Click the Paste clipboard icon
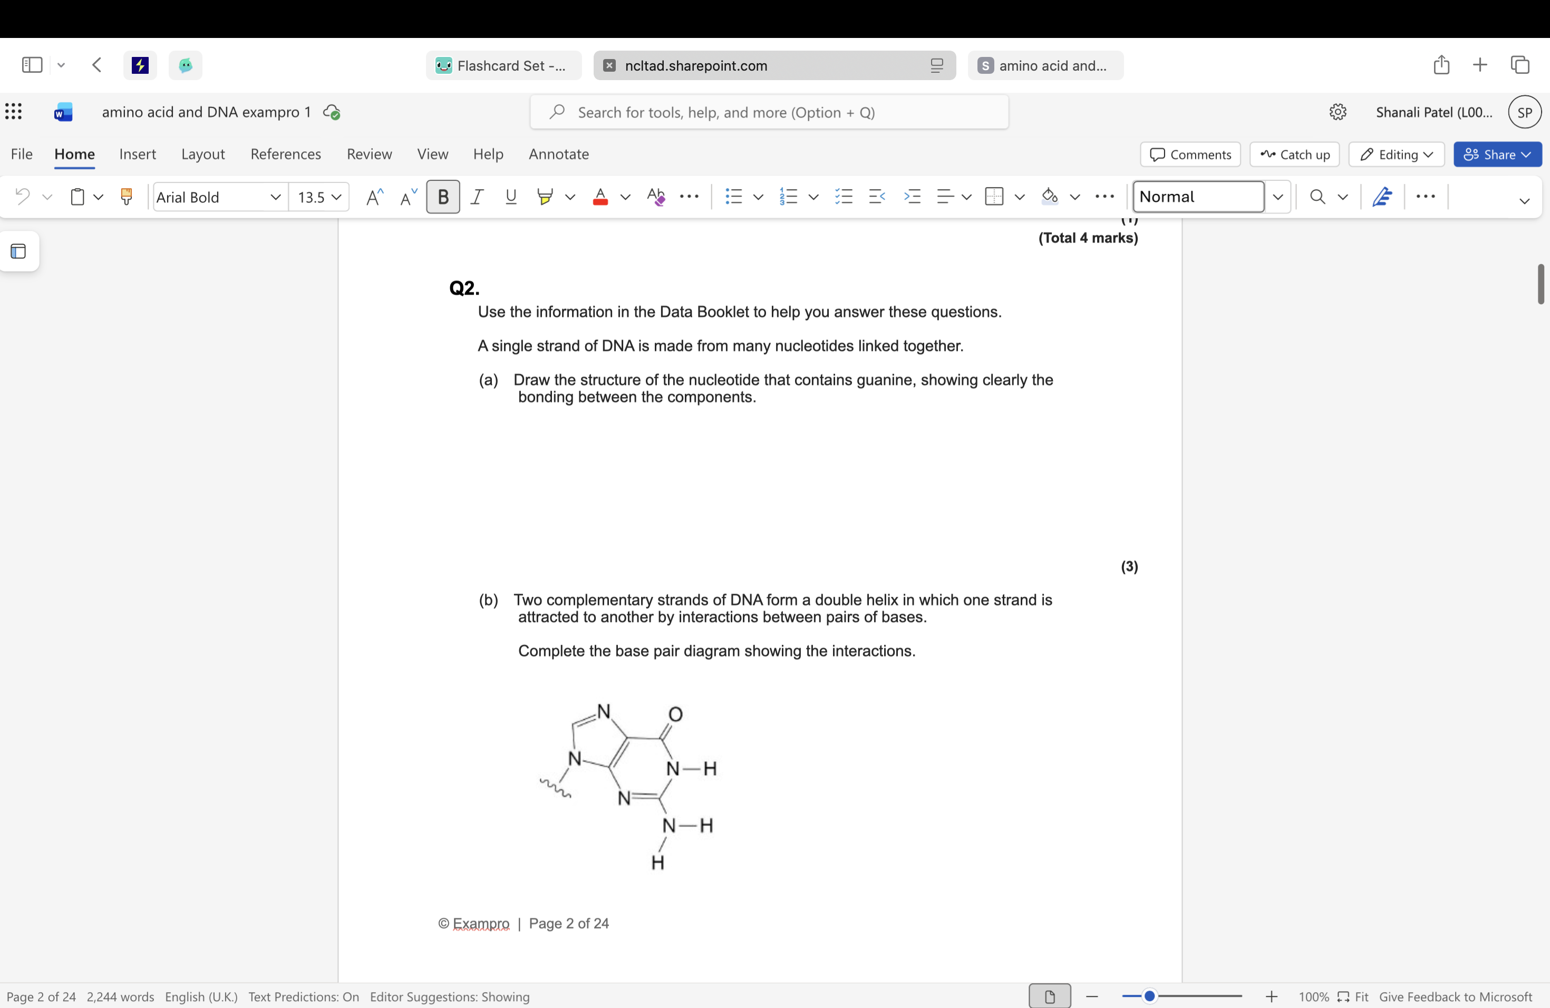 pos(77,196)
